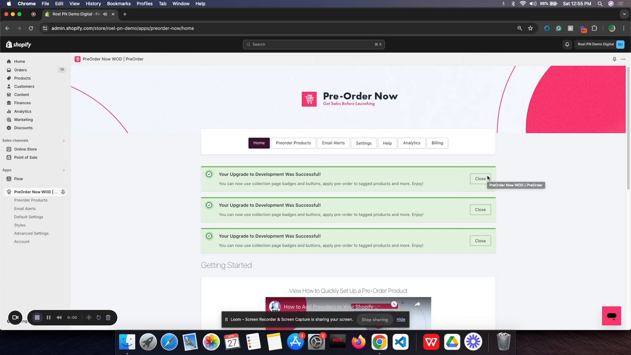The image size is (631, 355).
Task: Open the Flow app
Action: [x=18, y=179]
